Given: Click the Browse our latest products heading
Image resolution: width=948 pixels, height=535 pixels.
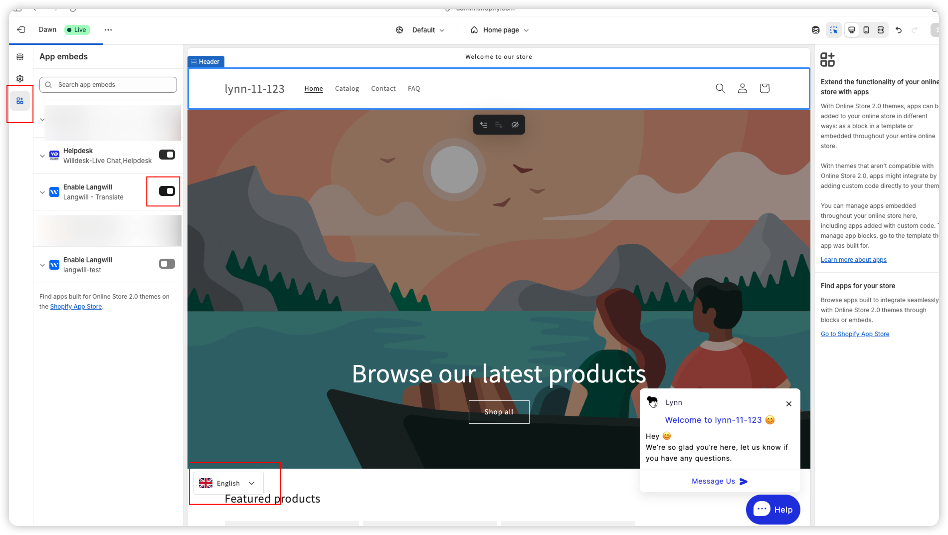Looking at the screenshot, I should coord(499,374).
